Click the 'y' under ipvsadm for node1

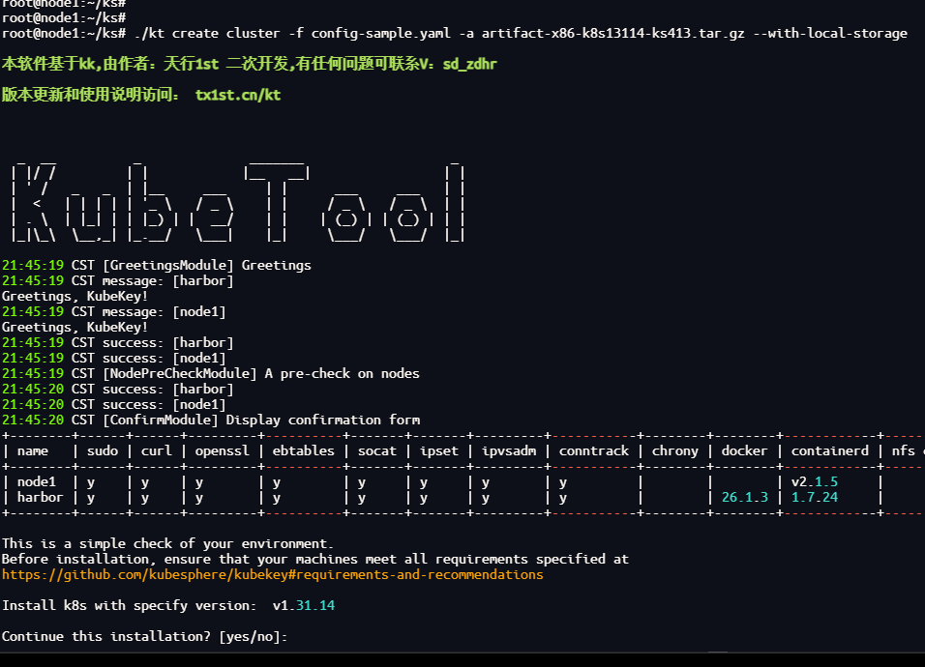tap(486, 482)
